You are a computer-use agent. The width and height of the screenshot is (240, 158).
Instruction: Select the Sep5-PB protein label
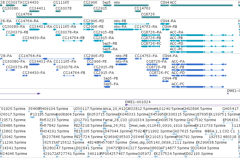[x=111, y=78]
